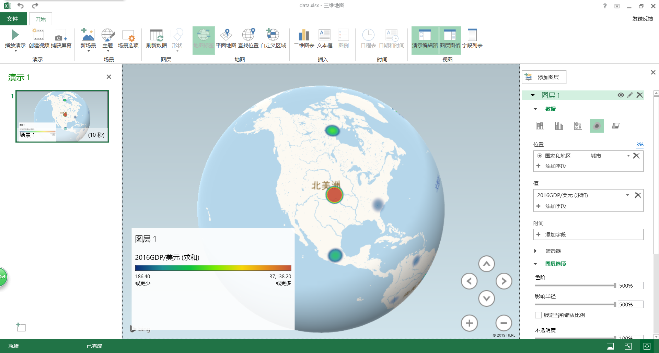Click the 色阶 500% value field
Viewport: 659px width, 353px height.
coord(631,285)
